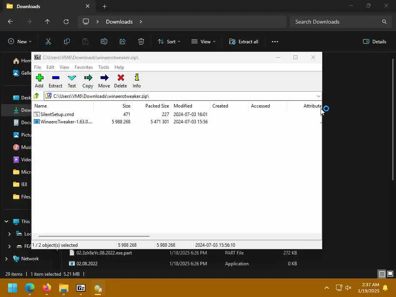Expand the 7-Zip address path dropdown

(x=318, y=96)
